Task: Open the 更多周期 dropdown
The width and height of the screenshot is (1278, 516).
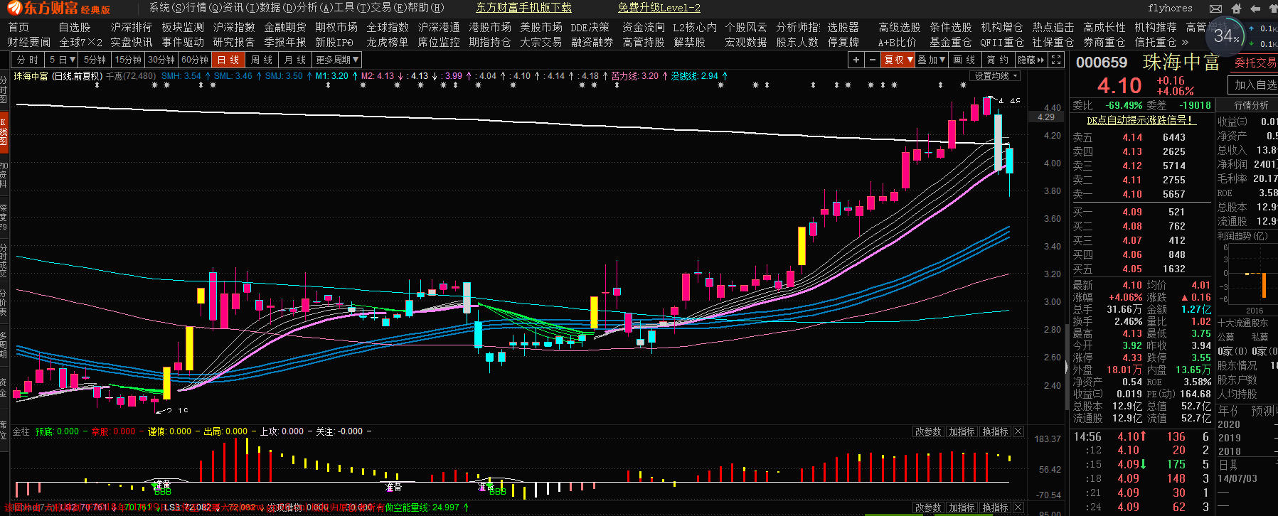Action: [337, 60]
